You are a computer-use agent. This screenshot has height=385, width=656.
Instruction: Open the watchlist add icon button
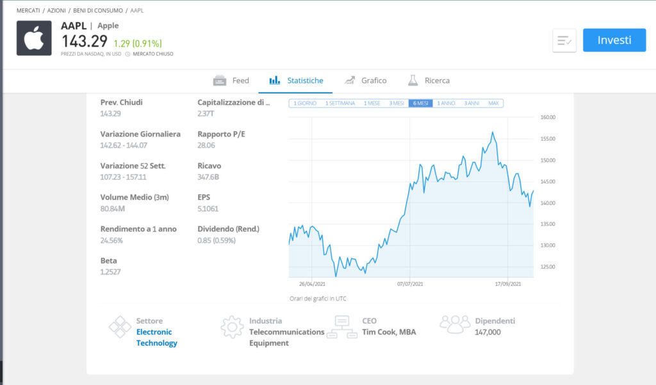pos(564,40)
